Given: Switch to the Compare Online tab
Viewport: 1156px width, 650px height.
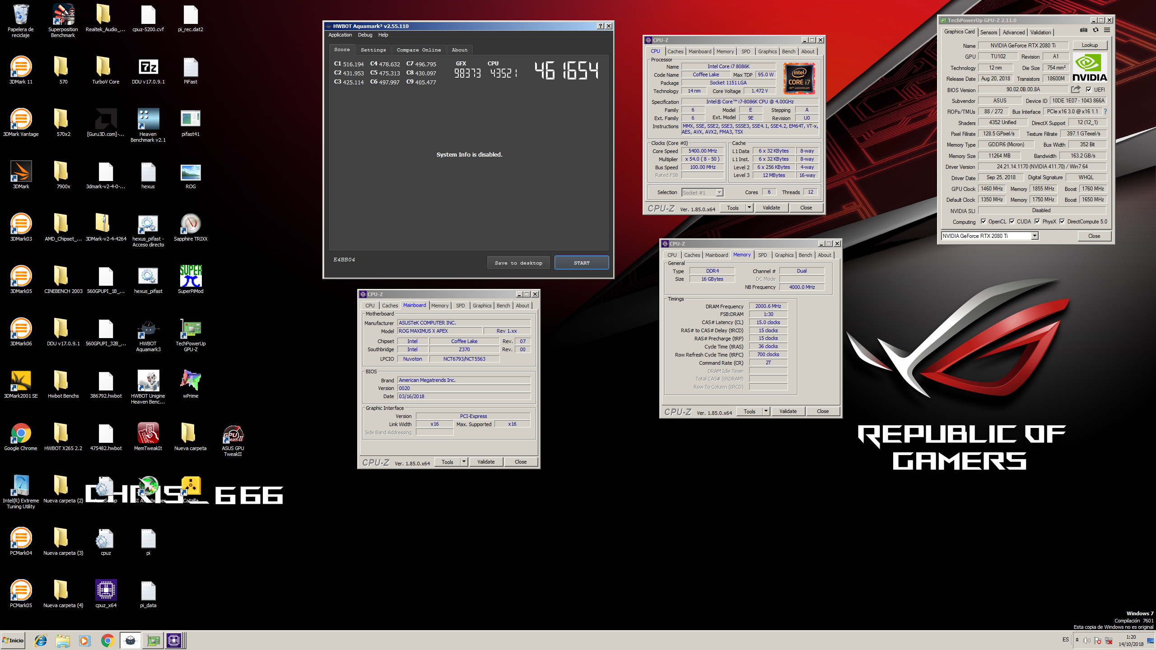Looking at the screenshot, I should tap(419, 50).
